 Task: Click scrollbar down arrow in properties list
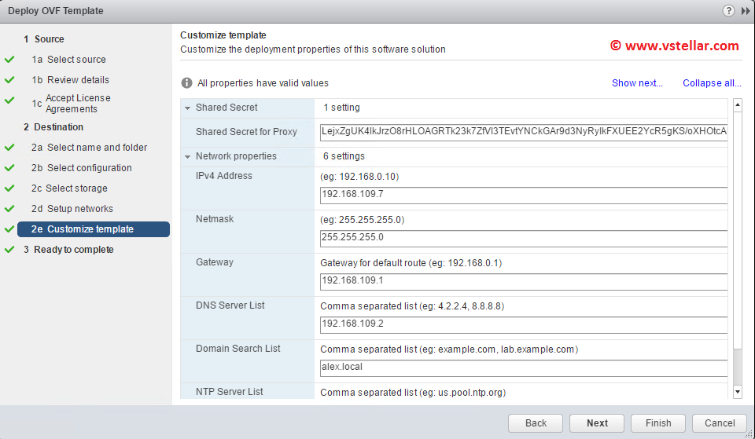[737, 391]
